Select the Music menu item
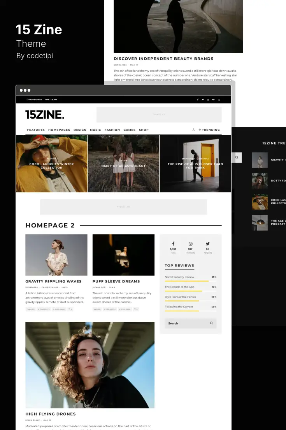 pos(95,130)
